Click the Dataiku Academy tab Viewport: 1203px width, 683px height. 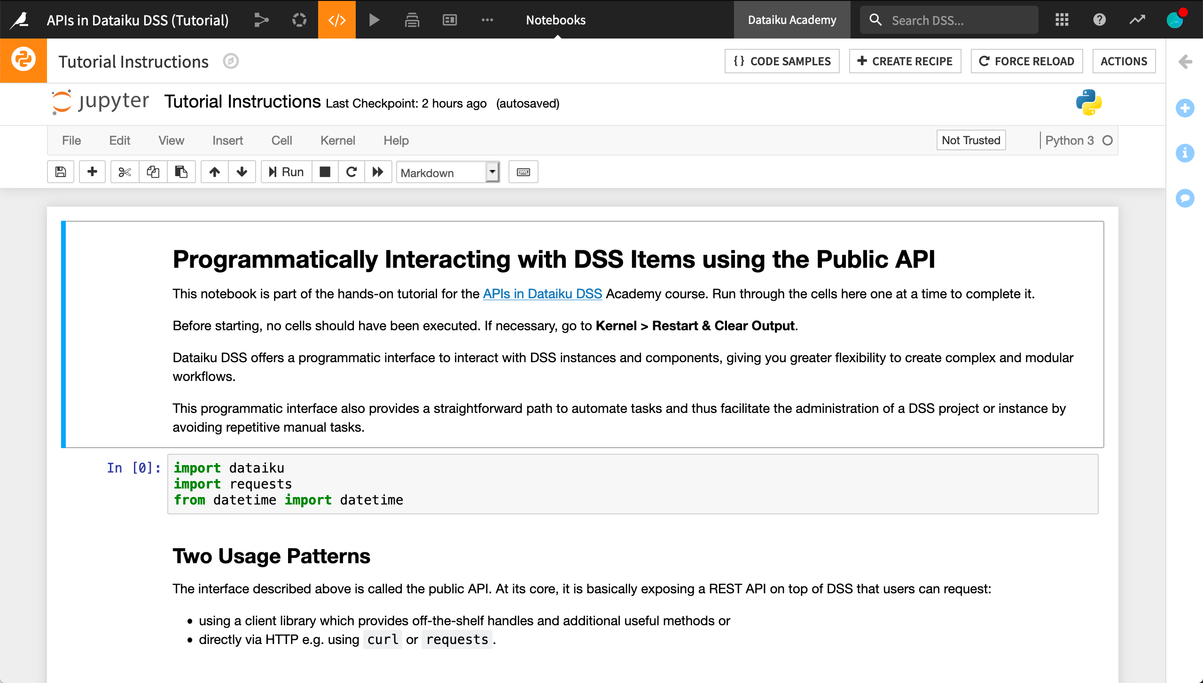[792, 20]
